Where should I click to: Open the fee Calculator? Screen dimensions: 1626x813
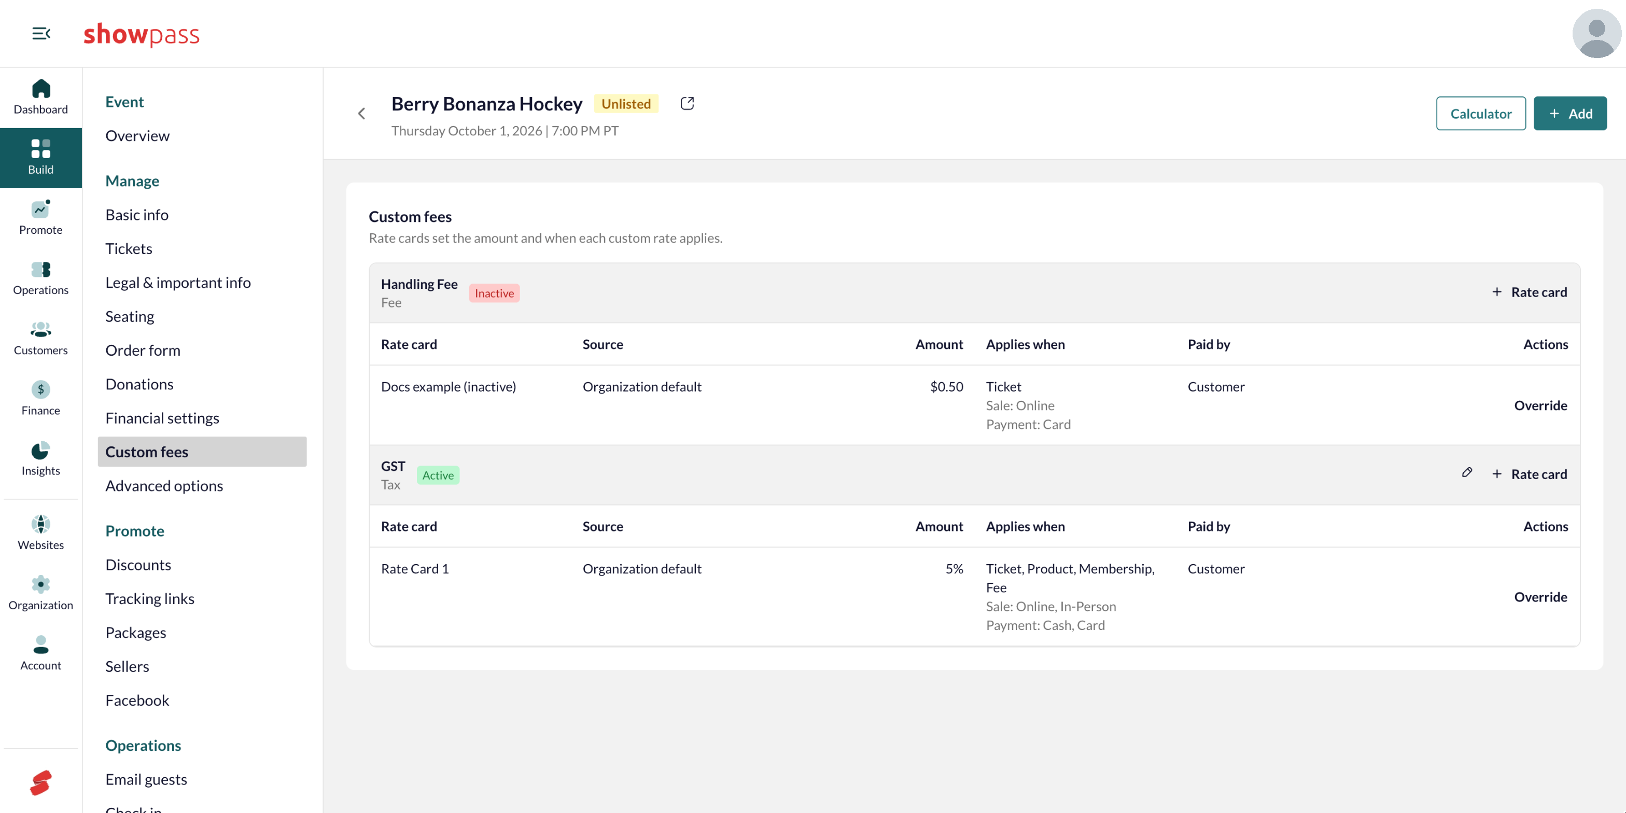pyautogui.click(x=1481, y=114)
